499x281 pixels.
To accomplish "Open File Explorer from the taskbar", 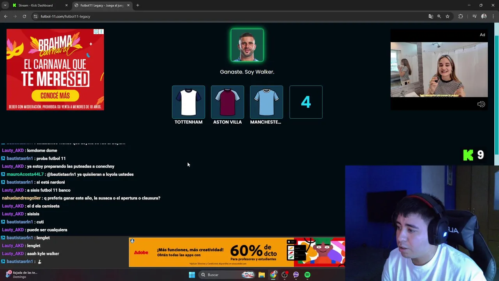I will [x=262, y=275].
